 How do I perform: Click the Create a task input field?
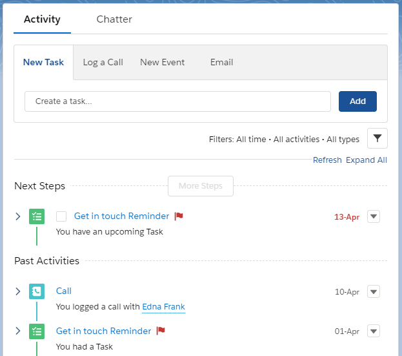click(177, 101)
